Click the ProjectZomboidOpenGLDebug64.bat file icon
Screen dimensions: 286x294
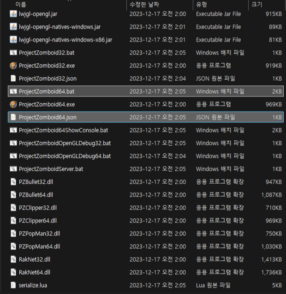(x=13, y=156)
